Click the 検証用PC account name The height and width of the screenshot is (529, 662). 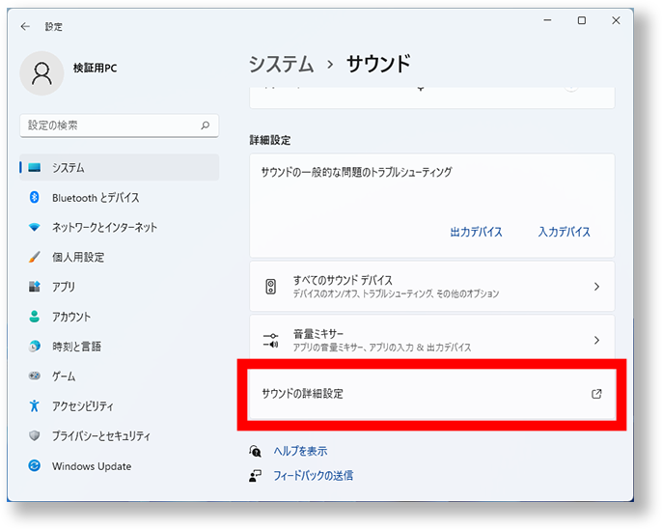tap(95, 68)
